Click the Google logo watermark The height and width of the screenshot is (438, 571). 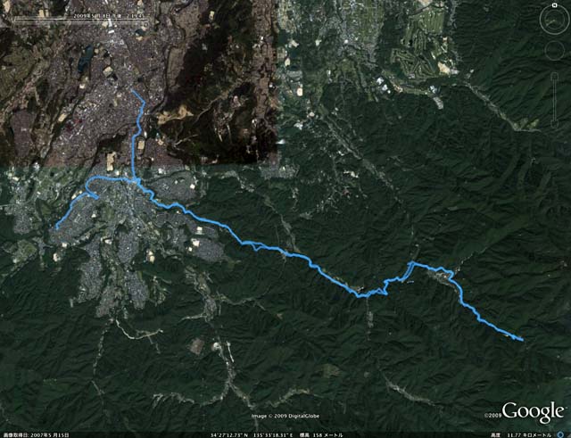click(533, 412)
